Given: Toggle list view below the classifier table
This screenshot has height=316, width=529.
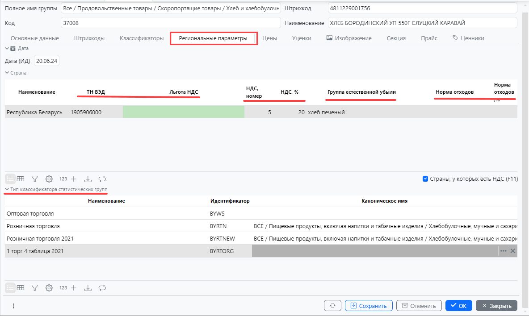Looking at the screenshot, I should point(10,288).
